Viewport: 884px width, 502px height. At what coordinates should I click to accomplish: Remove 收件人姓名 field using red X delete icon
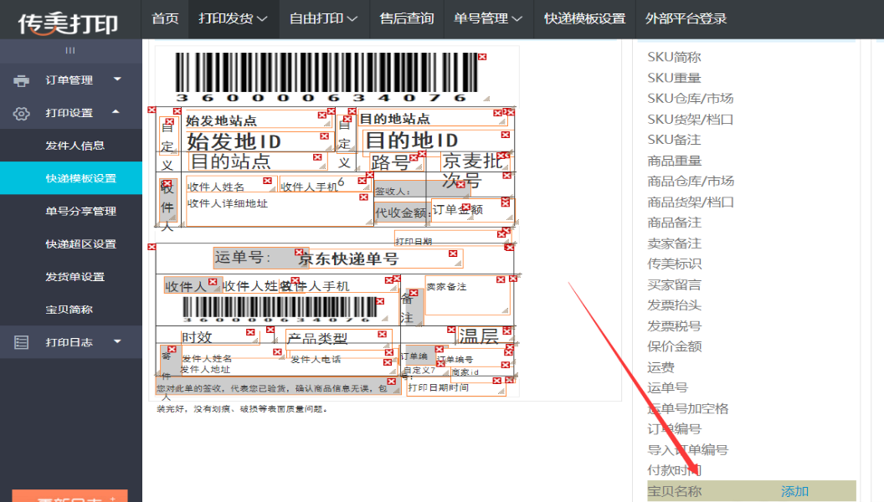pyautogui.click(x=268, y=180)
